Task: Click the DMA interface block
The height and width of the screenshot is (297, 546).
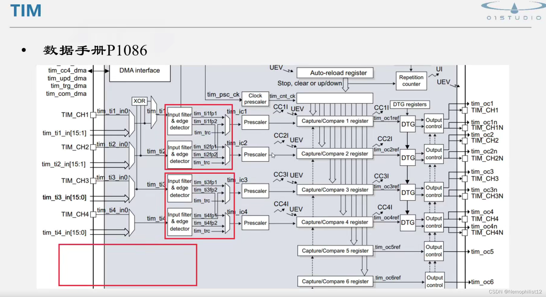Action: point(140,73)
